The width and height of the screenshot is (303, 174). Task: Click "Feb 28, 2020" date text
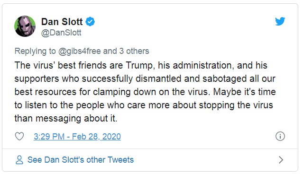(96, 137)
